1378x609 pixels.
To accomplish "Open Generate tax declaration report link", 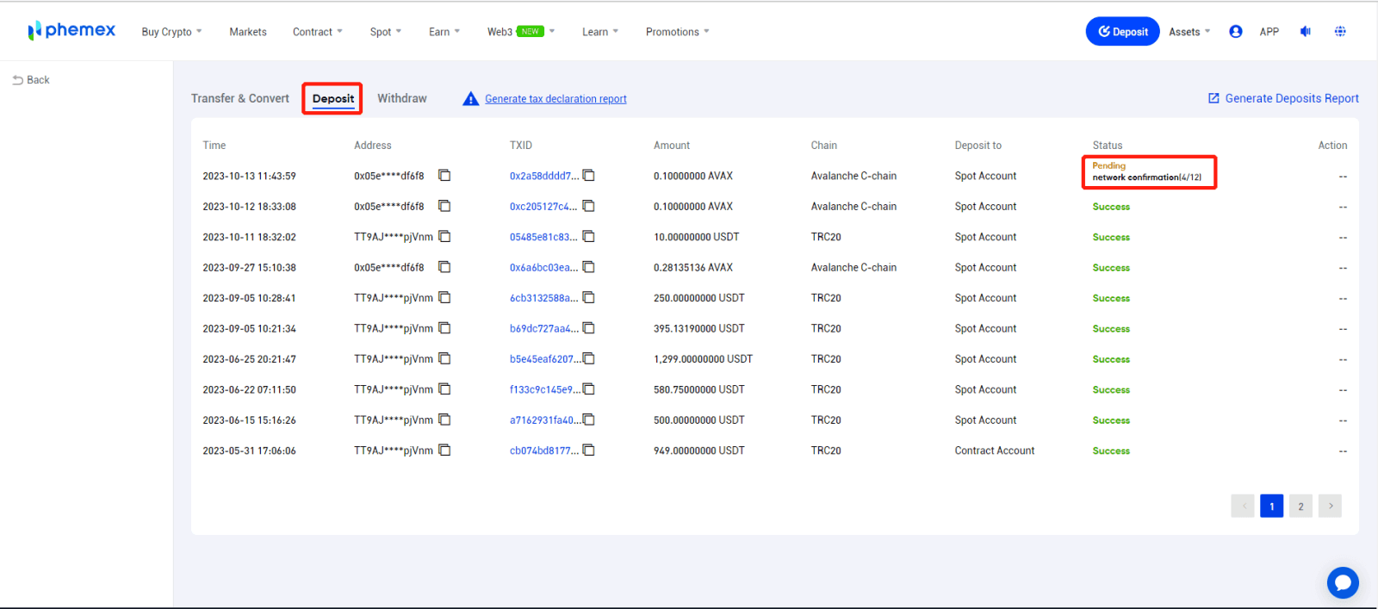I will [x=556, y=99].
